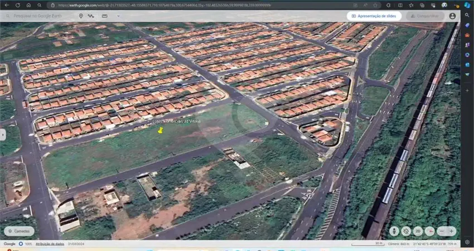
Task: Open Street View pegman
Action: coord(394,231)
